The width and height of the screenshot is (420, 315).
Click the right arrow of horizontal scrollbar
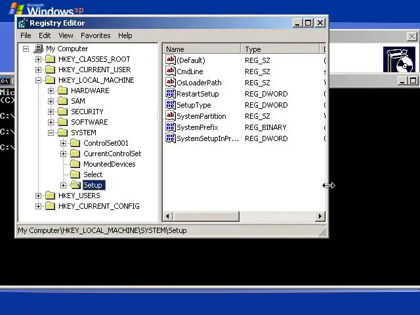(320, 216)
